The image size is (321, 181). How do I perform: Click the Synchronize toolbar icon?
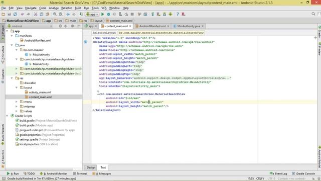(x=15, y=14)
